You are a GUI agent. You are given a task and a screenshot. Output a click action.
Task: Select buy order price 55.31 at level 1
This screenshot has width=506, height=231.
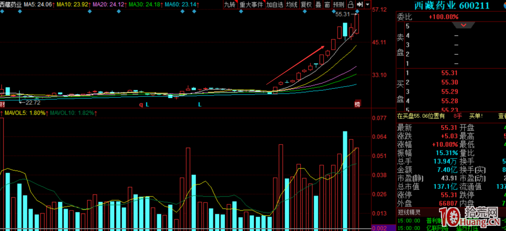click(x=449, y=73)
